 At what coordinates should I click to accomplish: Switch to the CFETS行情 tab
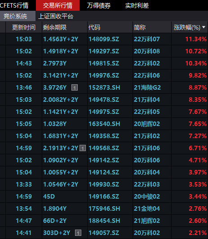pos(14,5)
